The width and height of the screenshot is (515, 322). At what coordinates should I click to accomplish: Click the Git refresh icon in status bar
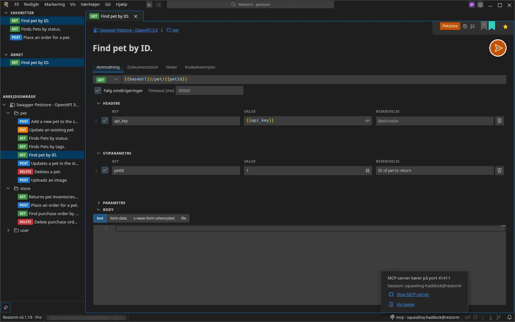tap(475, 317)
